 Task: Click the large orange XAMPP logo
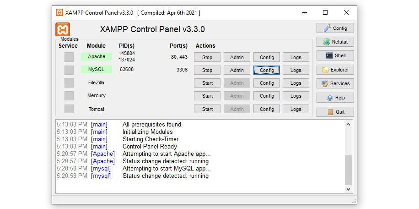point(63,29)
